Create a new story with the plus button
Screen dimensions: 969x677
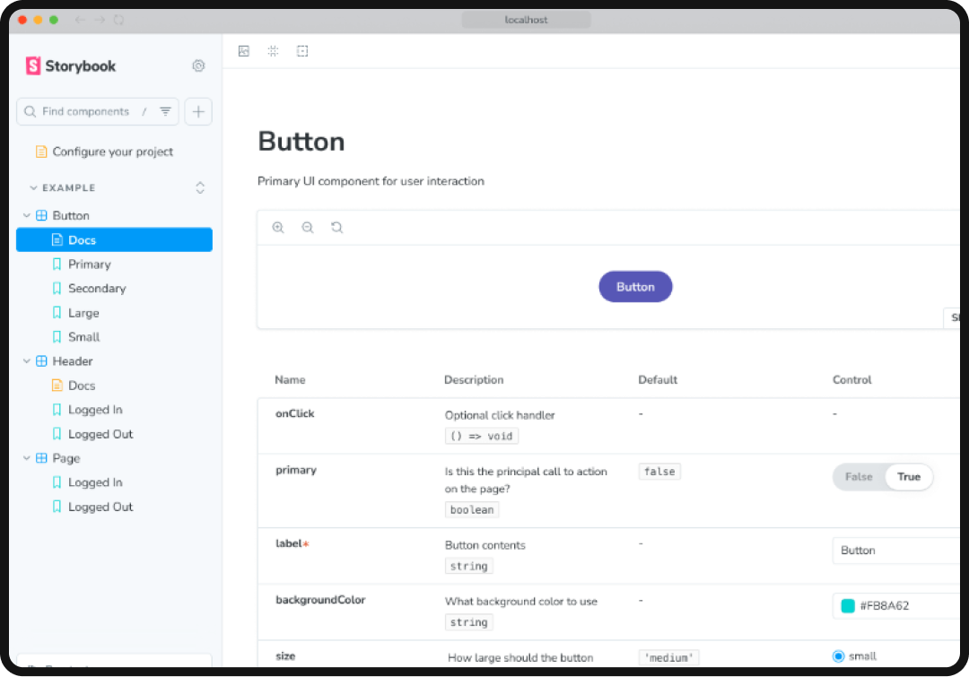pyautogui.click(x=198, y=111)
